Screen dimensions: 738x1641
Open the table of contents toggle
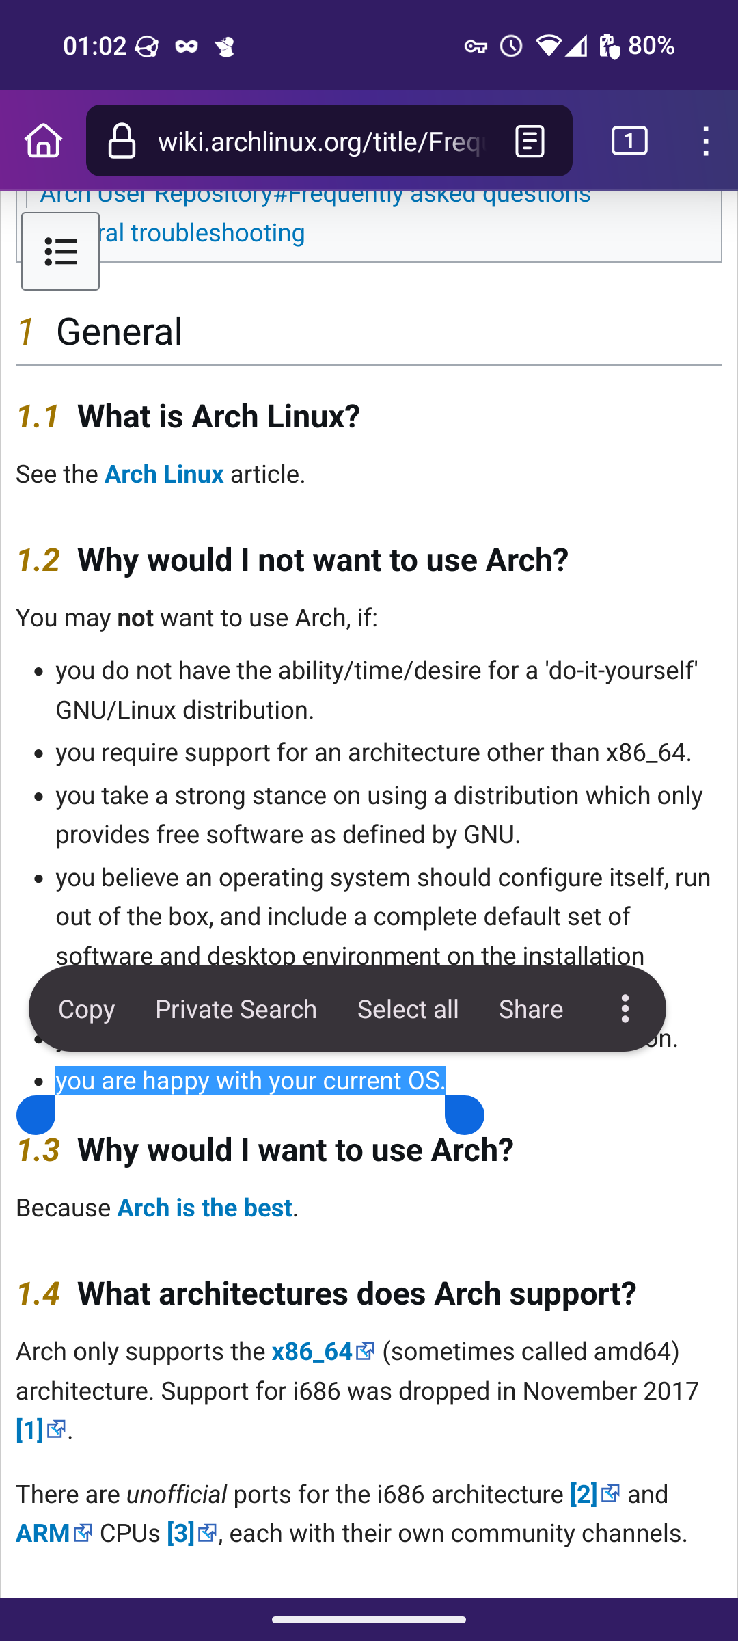60,252
